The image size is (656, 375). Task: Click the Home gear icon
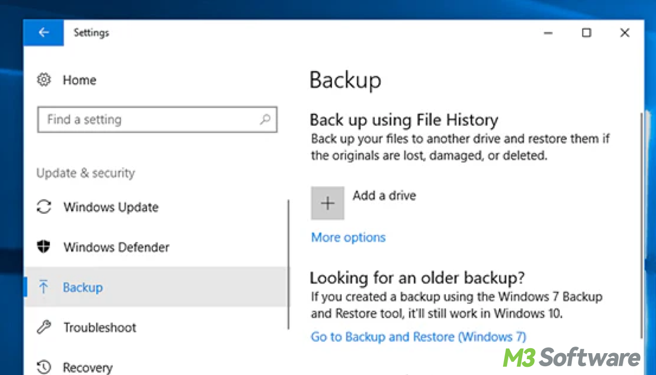44,80
